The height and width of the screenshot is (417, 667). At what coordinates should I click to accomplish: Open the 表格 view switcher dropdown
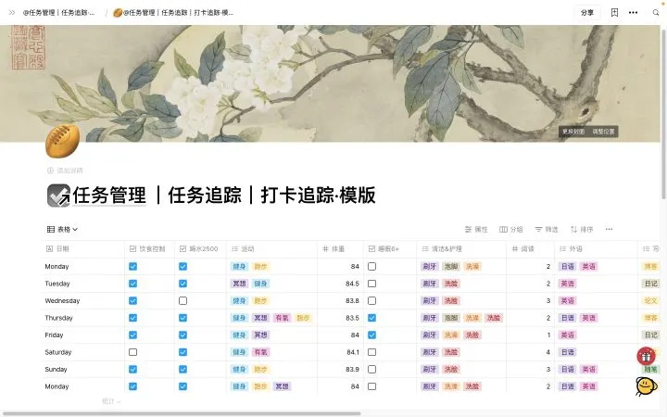pos(63,230)
